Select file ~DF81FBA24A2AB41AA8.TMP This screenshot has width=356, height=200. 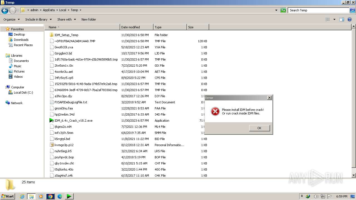click(75, 41)
